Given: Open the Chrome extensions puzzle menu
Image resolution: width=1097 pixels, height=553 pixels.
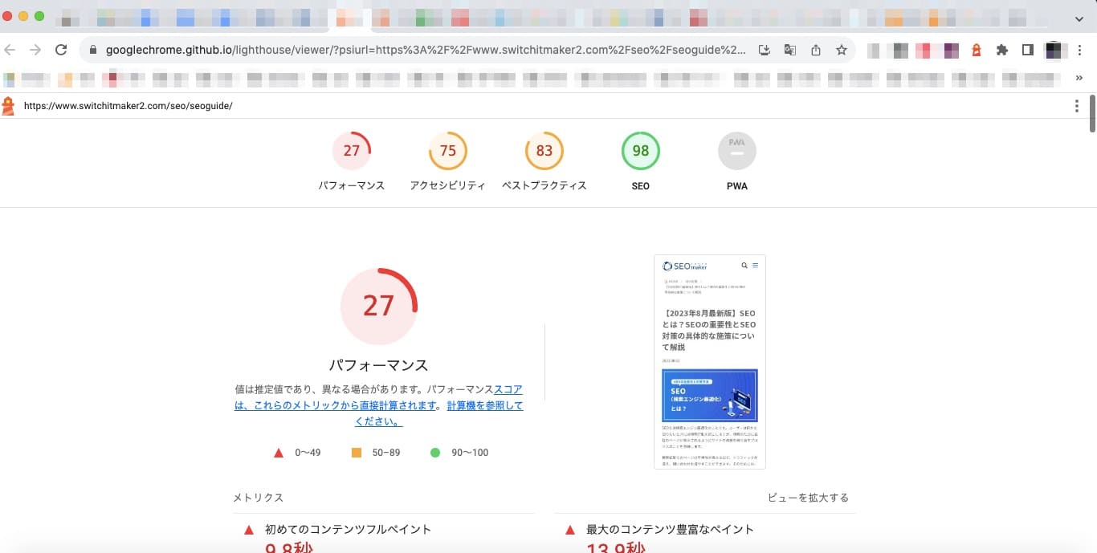Looking at the screenshot, I should pos(1001,50).
